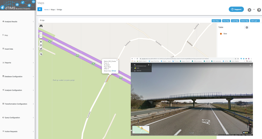Click the globe icon on map toolbar
The width and height of the screenshot is (262, 139).
[41, 45]
